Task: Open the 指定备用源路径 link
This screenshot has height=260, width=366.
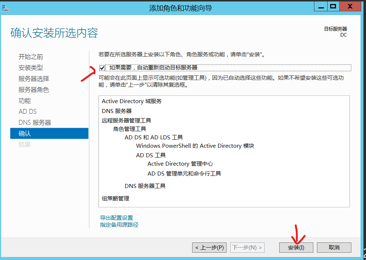Action: pyautogui.click(x=119, y=225)
